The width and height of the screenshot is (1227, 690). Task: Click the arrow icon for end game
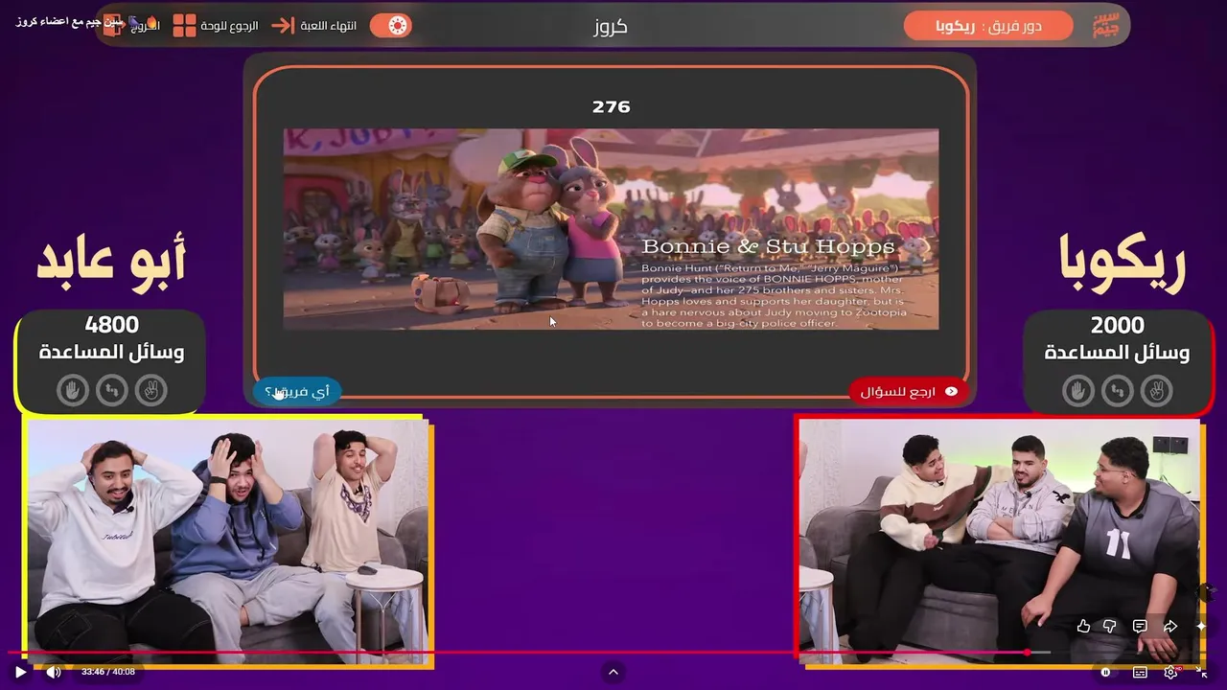point(283,26)
